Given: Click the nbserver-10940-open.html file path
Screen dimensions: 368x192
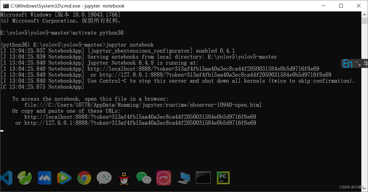Looking at the screenshot, I should point(143,105).
